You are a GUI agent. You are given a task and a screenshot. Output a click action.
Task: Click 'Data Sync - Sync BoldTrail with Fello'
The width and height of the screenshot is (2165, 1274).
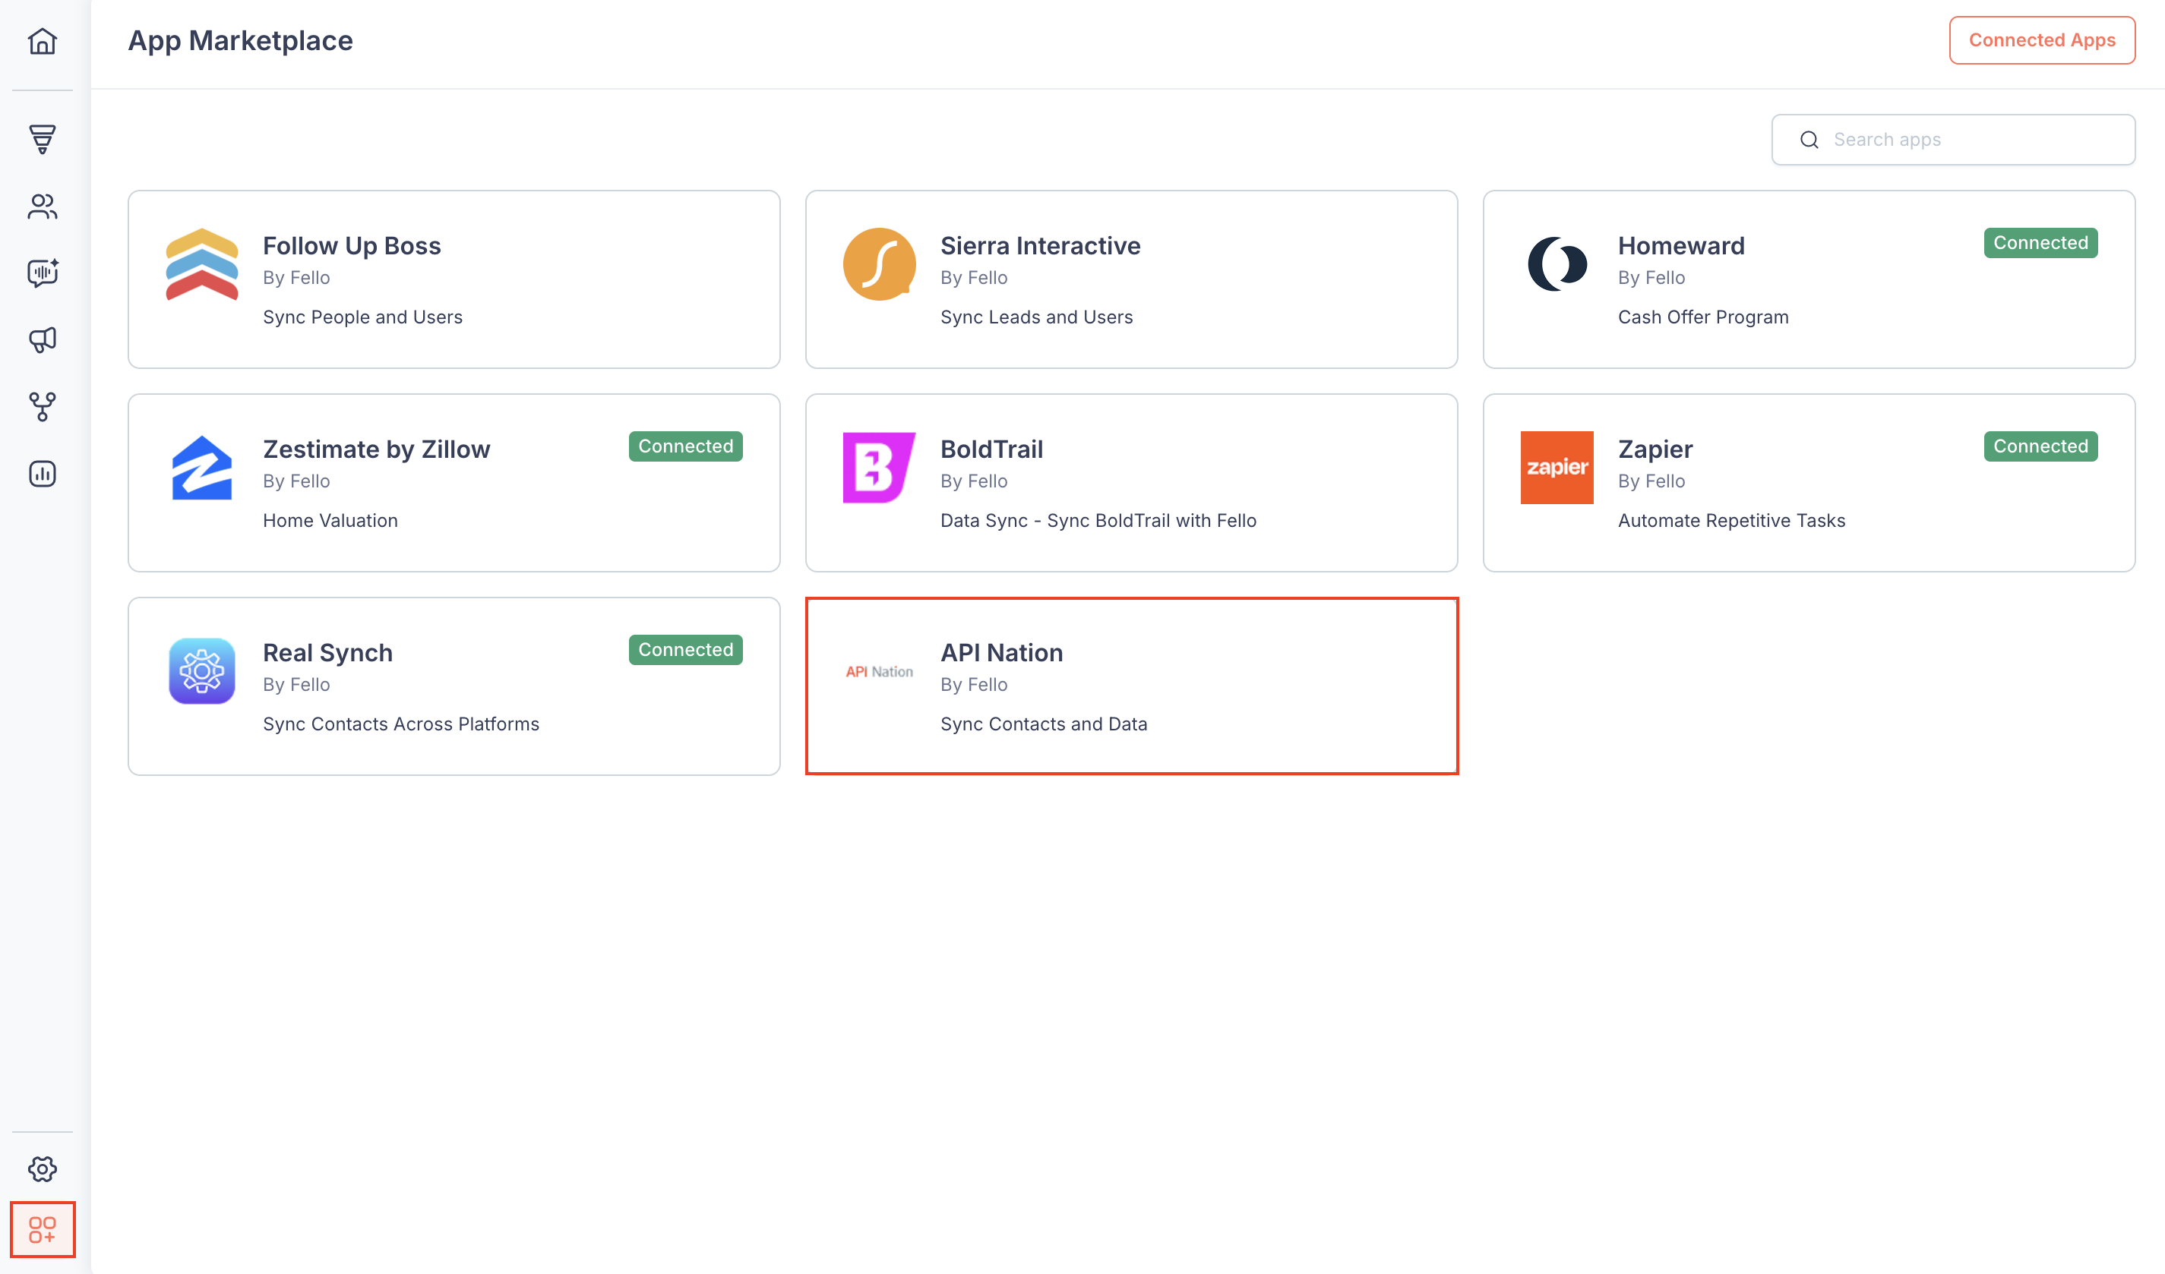1098,520
